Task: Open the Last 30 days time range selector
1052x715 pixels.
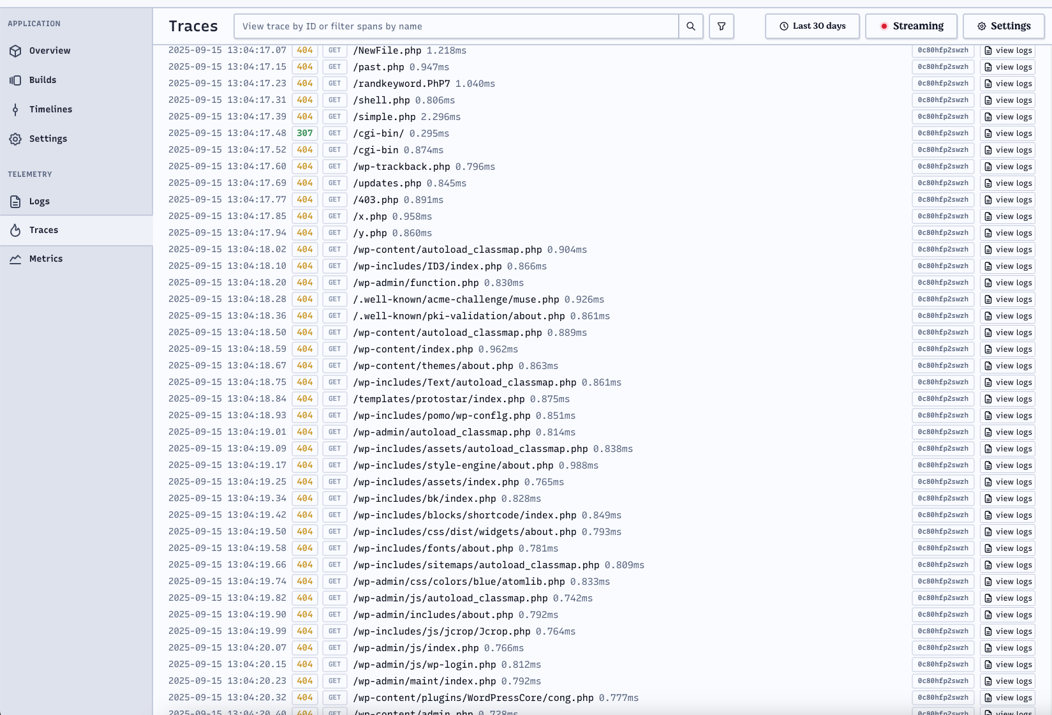Action: (x=811, y=26)
